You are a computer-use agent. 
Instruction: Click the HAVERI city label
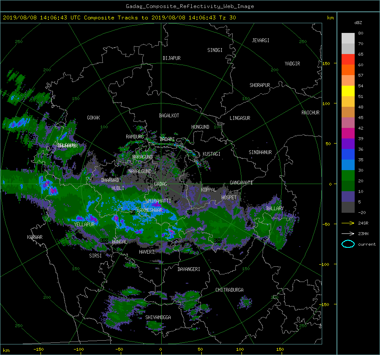coord(147,252)
